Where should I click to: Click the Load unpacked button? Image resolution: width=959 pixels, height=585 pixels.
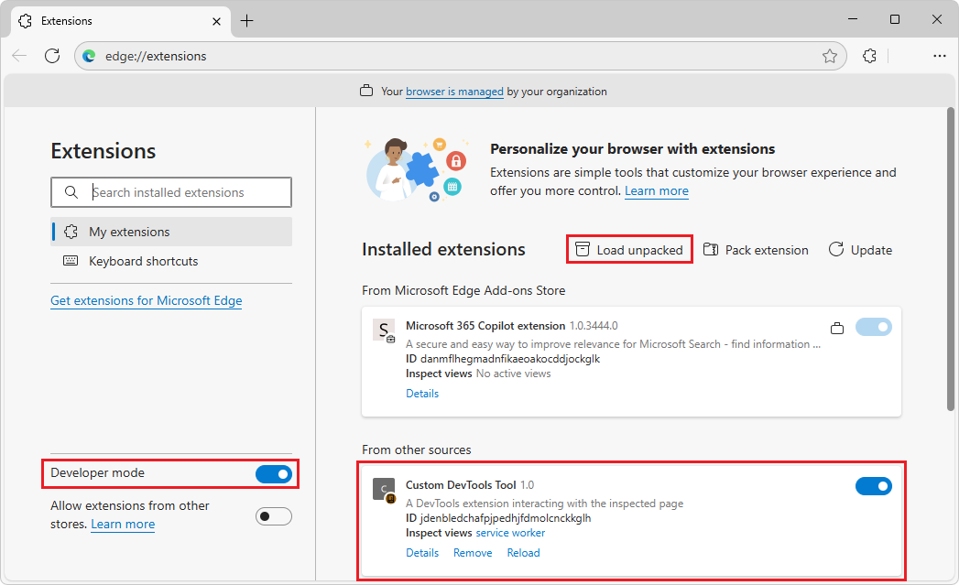(629, 249)
